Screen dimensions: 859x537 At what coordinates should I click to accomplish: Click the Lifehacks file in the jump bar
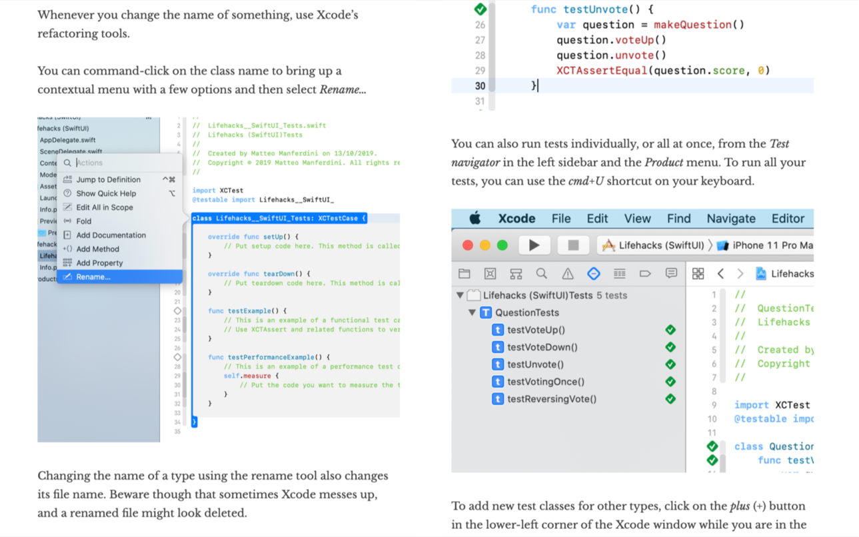pyautogui.click(x=785, y=274)
